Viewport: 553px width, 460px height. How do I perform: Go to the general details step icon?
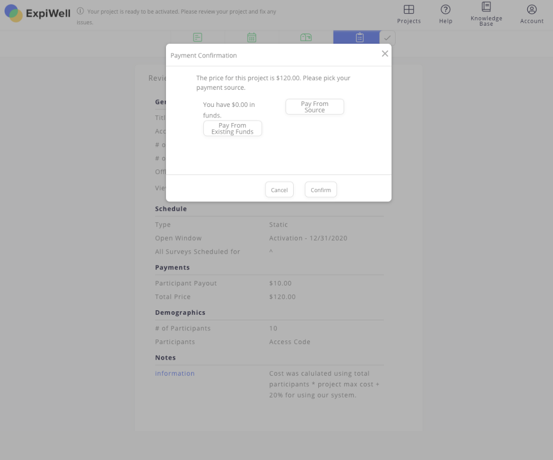pos(197,37)
